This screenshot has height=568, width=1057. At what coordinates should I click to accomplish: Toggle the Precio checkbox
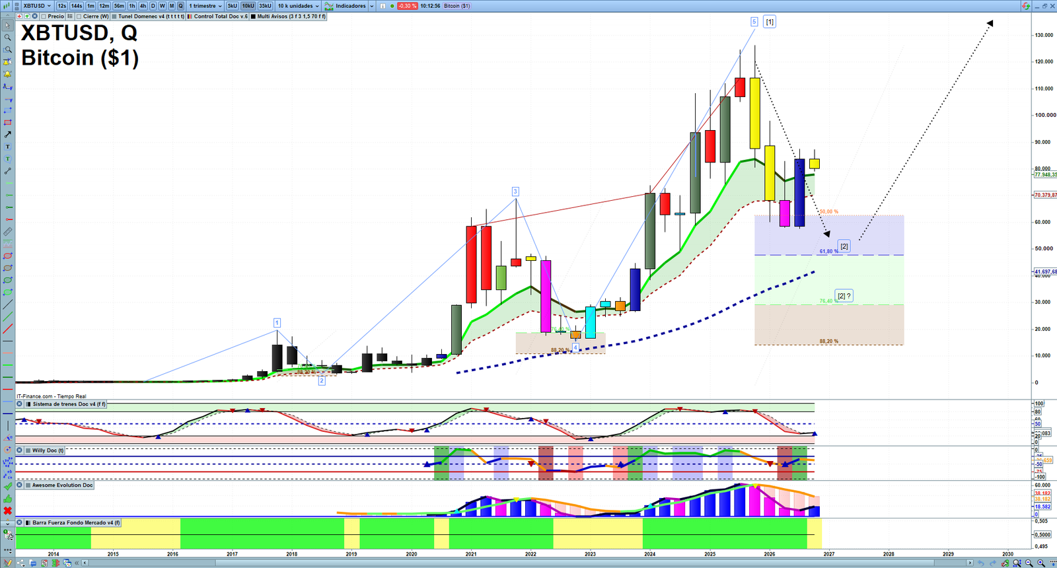pyautogui.click(x=44, y=17)
